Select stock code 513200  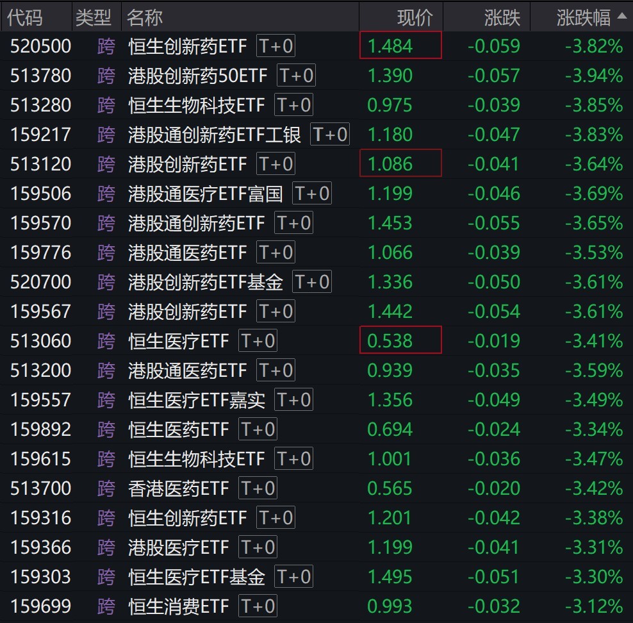[x=41, y=370]
